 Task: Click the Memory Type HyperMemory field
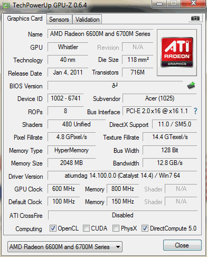tap(71, 150)
